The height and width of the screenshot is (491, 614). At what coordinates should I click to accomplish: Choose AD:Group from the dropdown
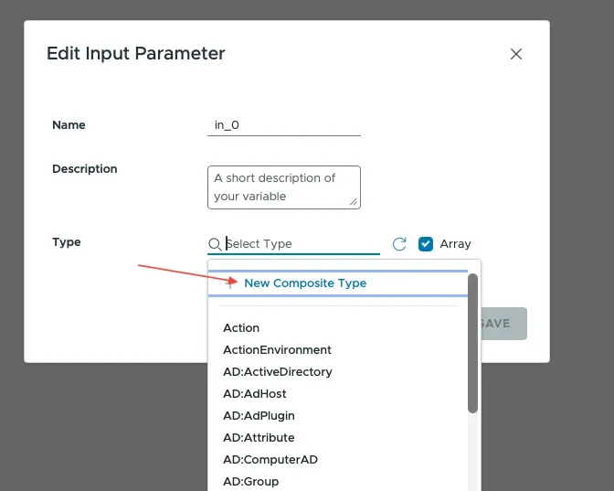251,481
